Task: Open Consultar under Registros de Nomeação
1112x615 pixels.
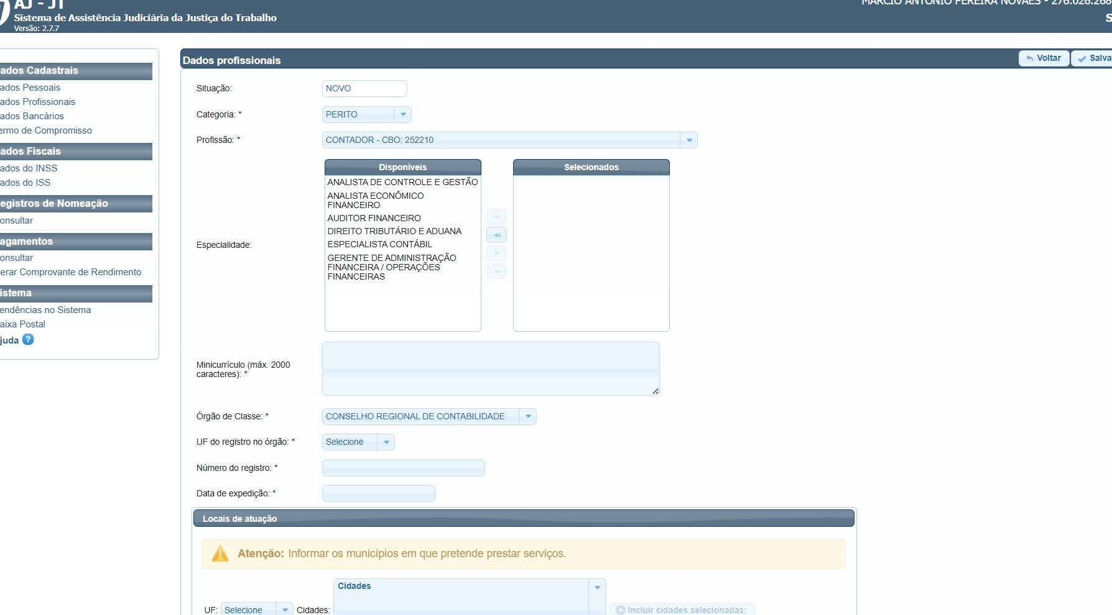Action: tap(17, 221)
